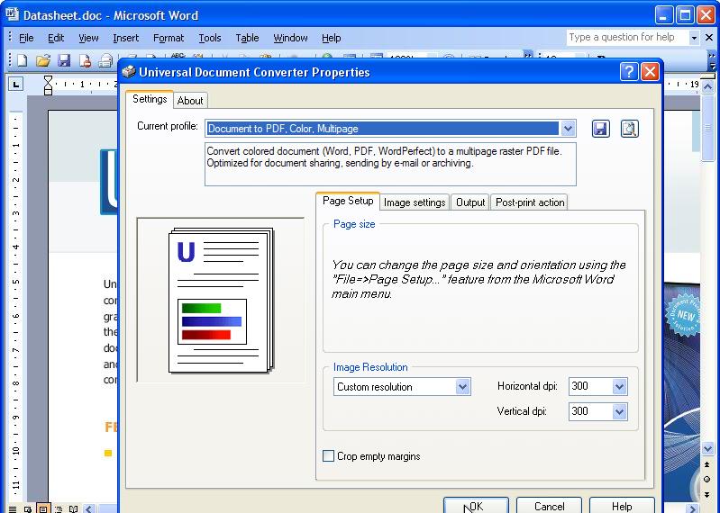Select the Page Setup tab
The image size is (720, 513).
click(348, 201)
